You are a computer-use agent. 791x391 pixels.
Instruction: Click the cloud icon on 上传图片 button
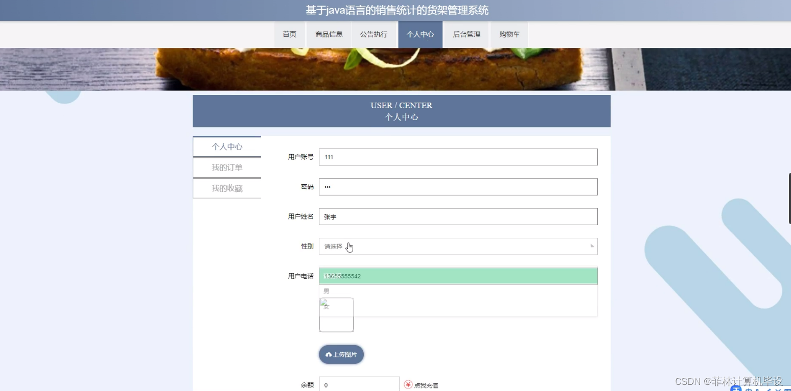(x=328, y=354)
